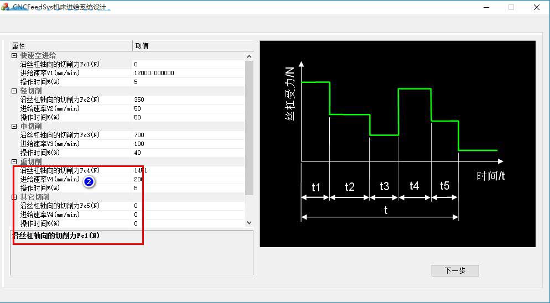The image size is (550, 303).
Task: Click the 轻切削 group heading
Action: click(x=31, y=91)
